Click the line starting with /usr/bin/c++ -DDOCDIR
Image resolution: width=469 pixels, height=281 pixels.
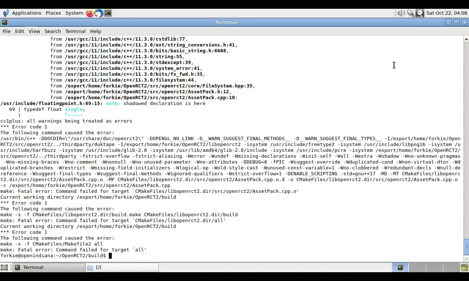point(230,139)
